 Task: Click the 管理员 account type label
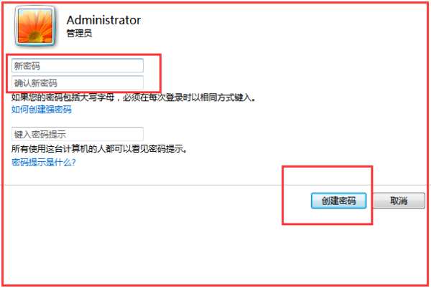(79, 34)
